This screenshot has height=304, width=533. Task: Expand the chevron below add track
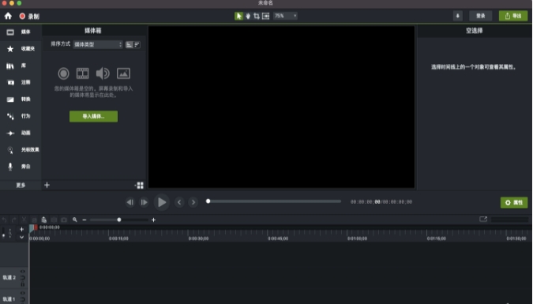click(22, 237)
